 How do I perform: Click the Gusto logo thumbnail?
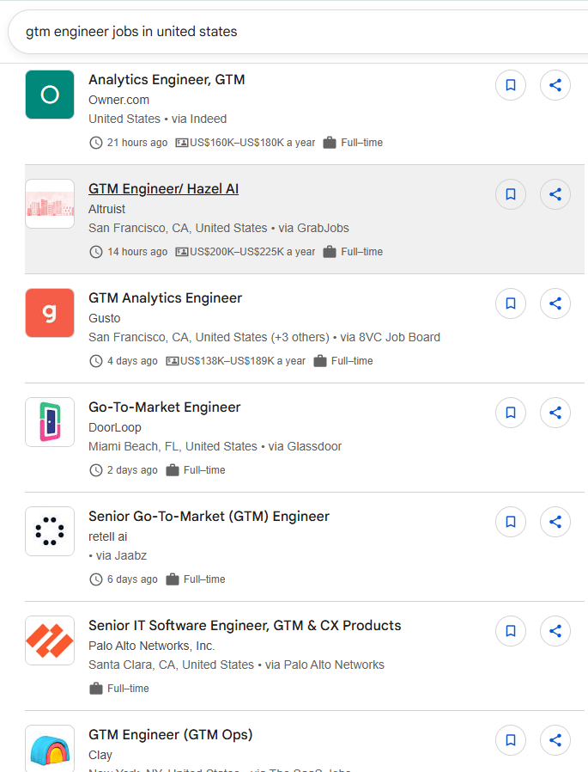pos(50,313)
